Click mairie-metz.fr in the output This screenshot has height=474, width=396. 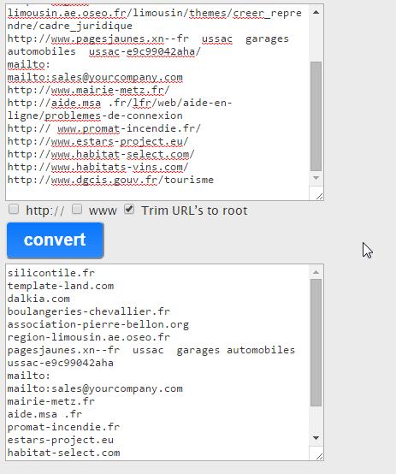[51, 401]
